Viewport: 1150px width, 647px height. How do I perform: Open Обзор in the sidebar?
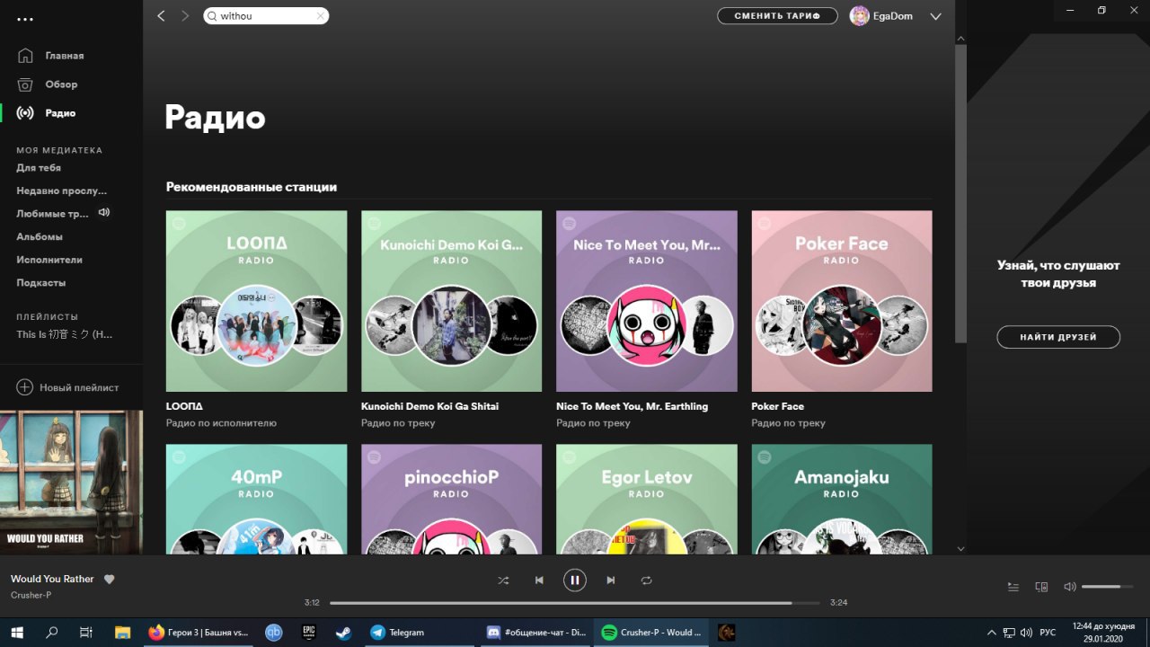(61, 84)
